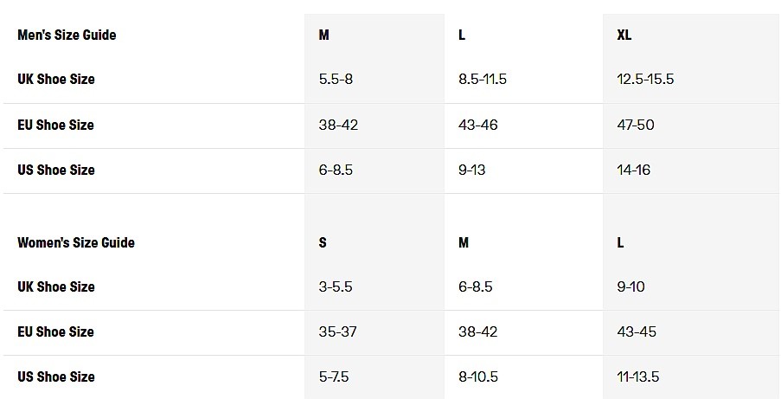This screenshot has height=399, width=781.
Task: Select the women's S column header
Action: point(323,243)
